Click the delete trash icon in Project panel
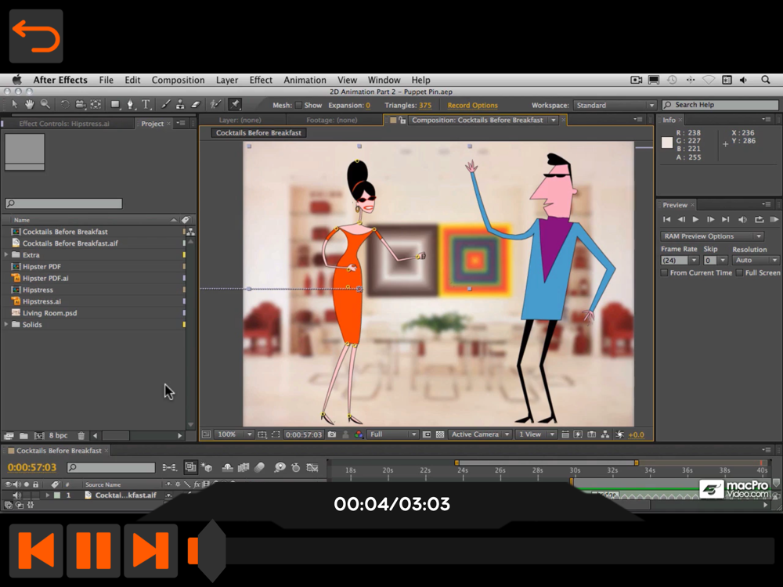The width and height of the screenshot is (783, 587). (81, 436)
